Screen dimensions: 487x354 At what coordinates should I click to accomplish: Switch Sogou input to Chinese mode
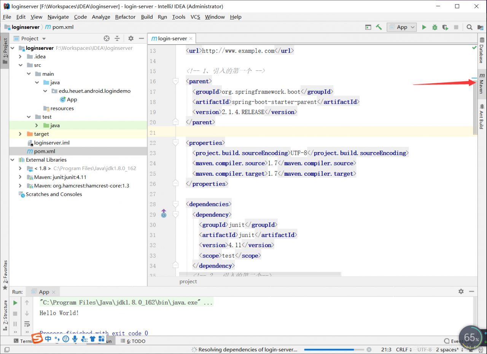(x=48, y=338)
